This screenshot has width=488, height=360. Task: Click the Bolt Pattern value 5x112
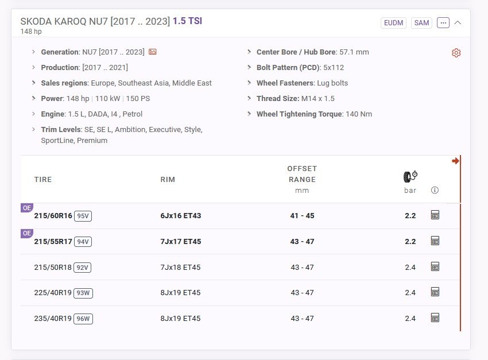(334, 68)
